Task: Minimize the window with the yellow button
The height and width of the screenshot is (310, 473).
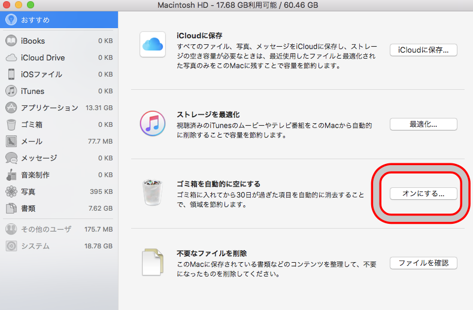Action: point(19,5)
